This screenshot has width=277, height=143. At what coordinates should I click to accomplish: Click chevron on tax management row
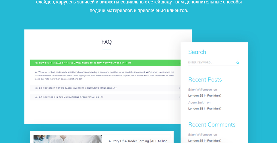(x=180, y=97)
